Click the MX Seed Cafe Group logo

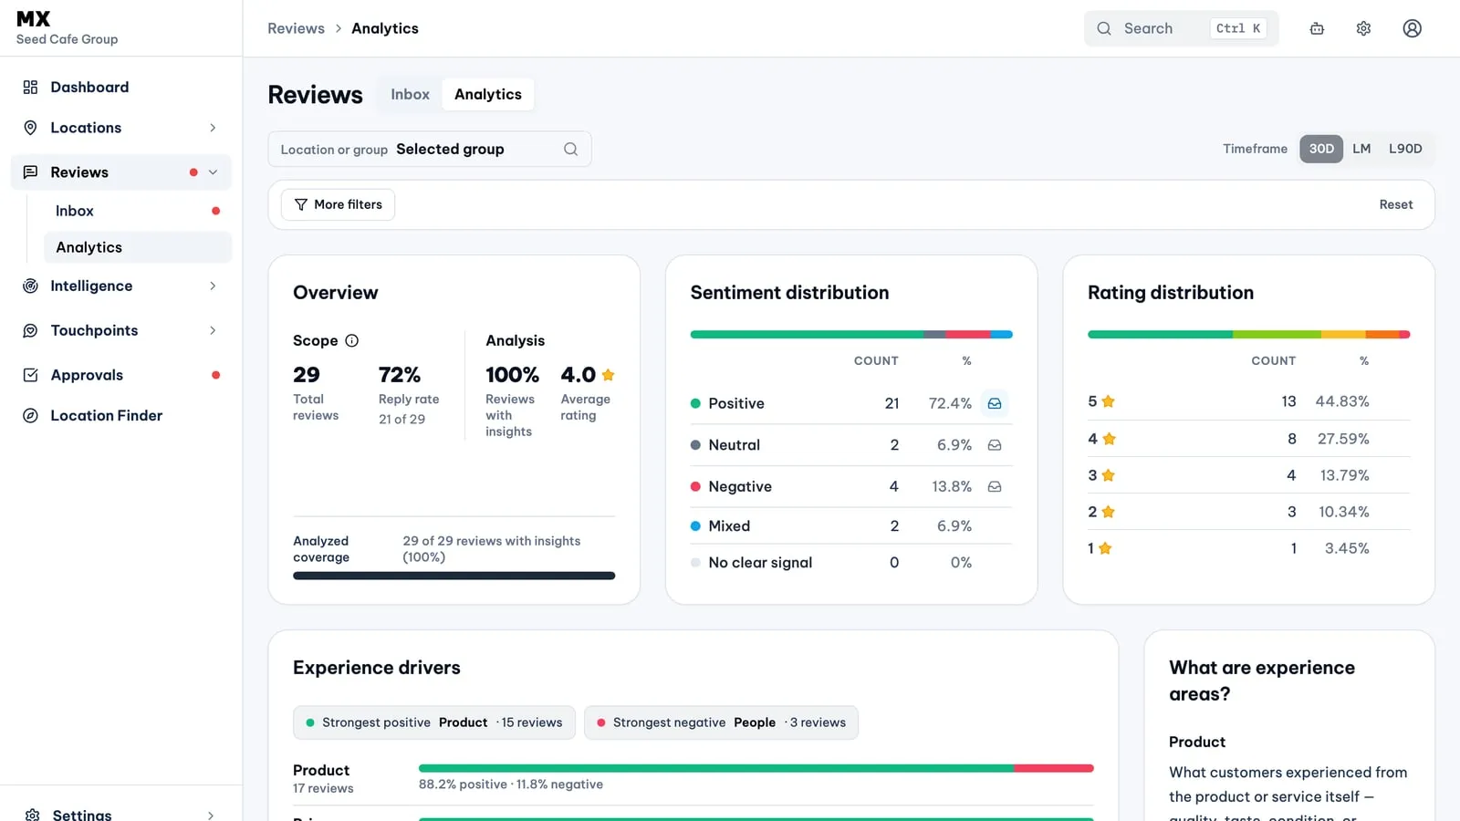pos(67,28)
